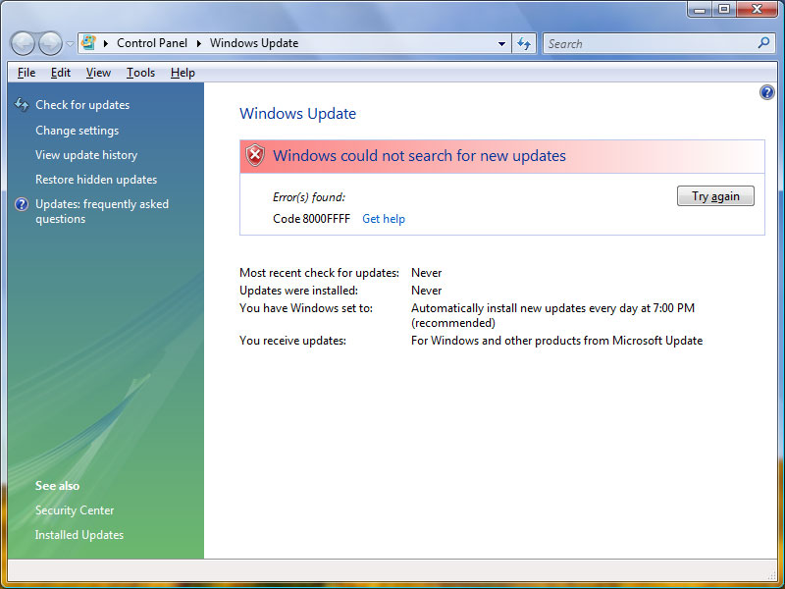This screenshot has width=785, height=589.
Task: Click the Back navigation arrow
Action: tap(23, 43)
